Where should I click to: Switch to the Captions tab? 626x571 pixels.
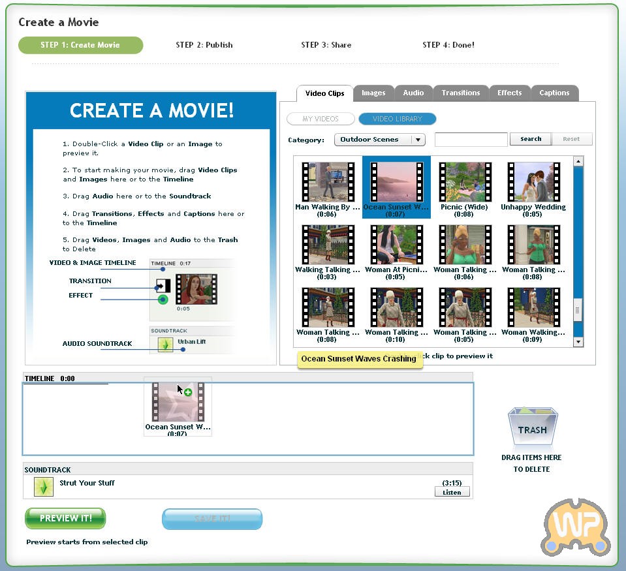554,93
